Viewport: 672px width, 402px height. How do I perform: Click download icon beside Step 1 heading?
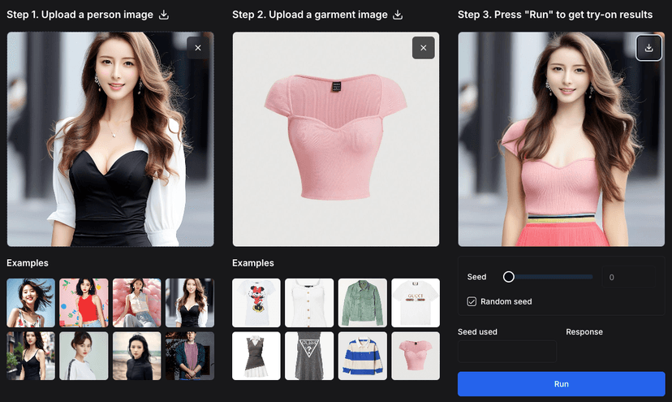(x=164, y=15)
